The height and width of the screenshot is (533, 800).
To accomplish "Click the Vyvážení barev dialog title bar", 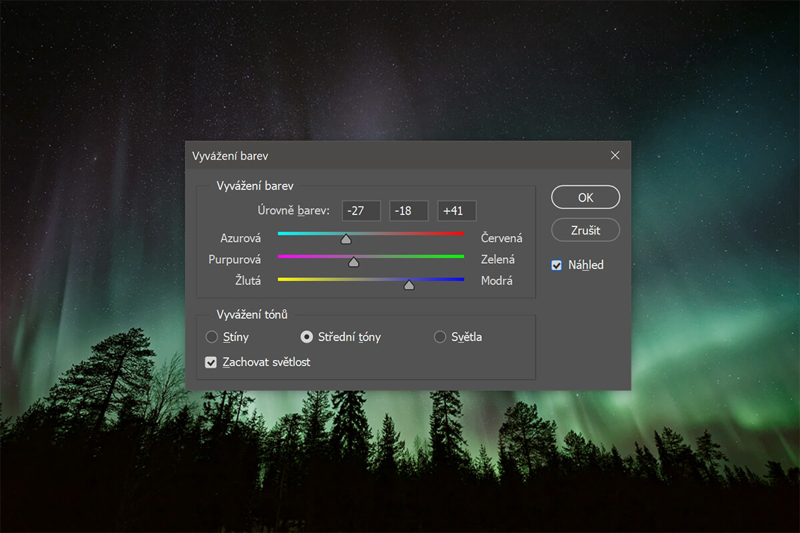I will 400,155.
